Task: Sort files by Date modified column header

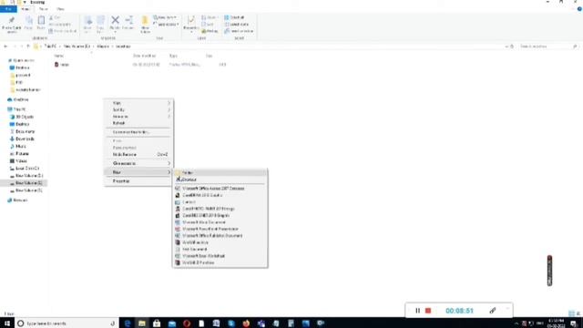Action: coord(144,56)
